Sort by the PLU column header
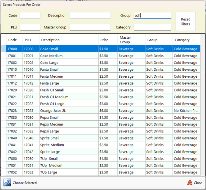This screenshot has height=190, width=206. (31, 40)
